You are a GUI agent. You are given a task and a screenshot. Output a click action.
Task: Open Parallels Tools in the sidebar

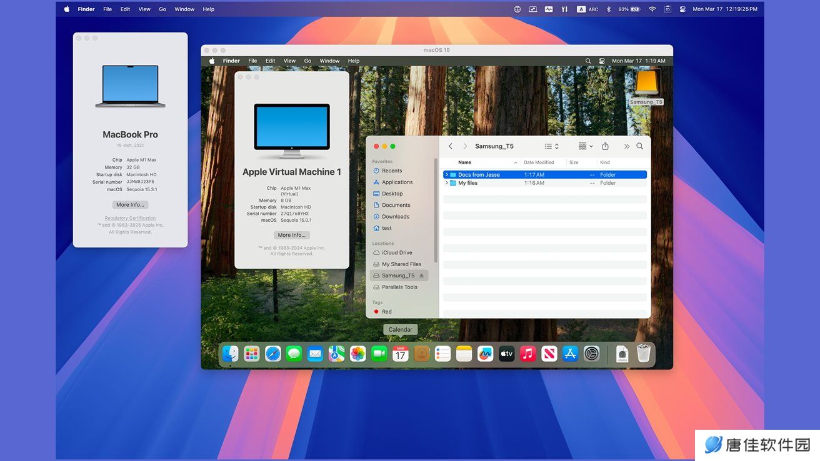click(x=399, y=287)
